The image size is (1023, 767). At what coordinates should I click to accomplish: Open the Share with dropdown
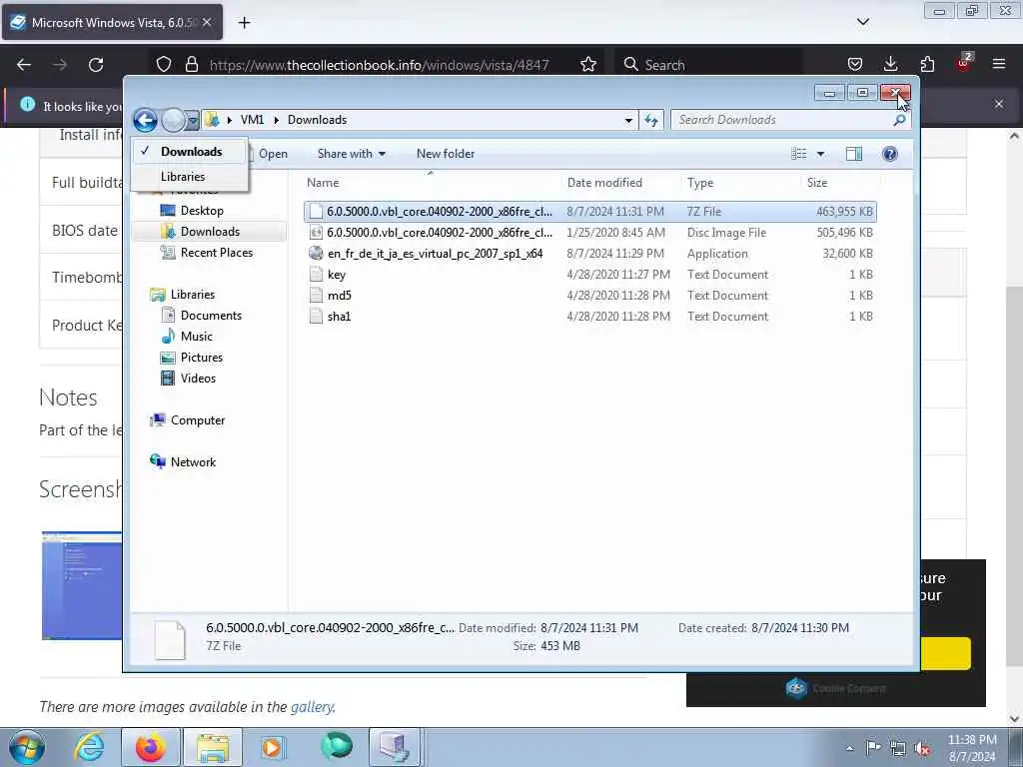(x=351, y=154)
